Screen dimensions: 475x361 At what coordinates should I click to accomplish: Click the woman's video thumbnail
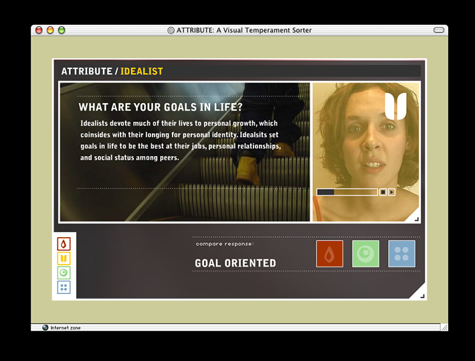[x=366, y=152]
